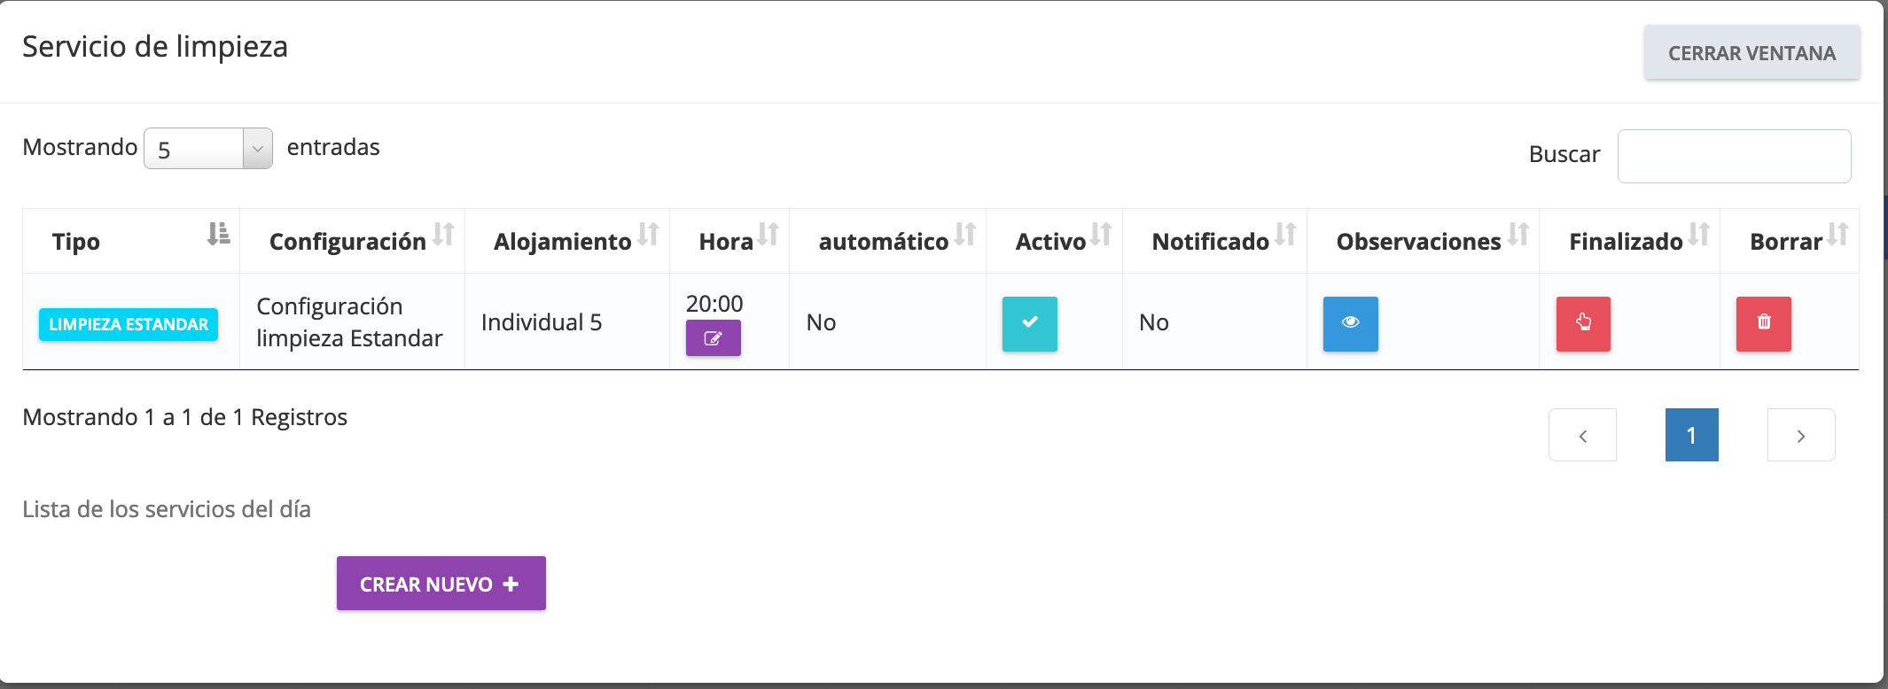Sort by Alojamiento column

click(566, 241)
